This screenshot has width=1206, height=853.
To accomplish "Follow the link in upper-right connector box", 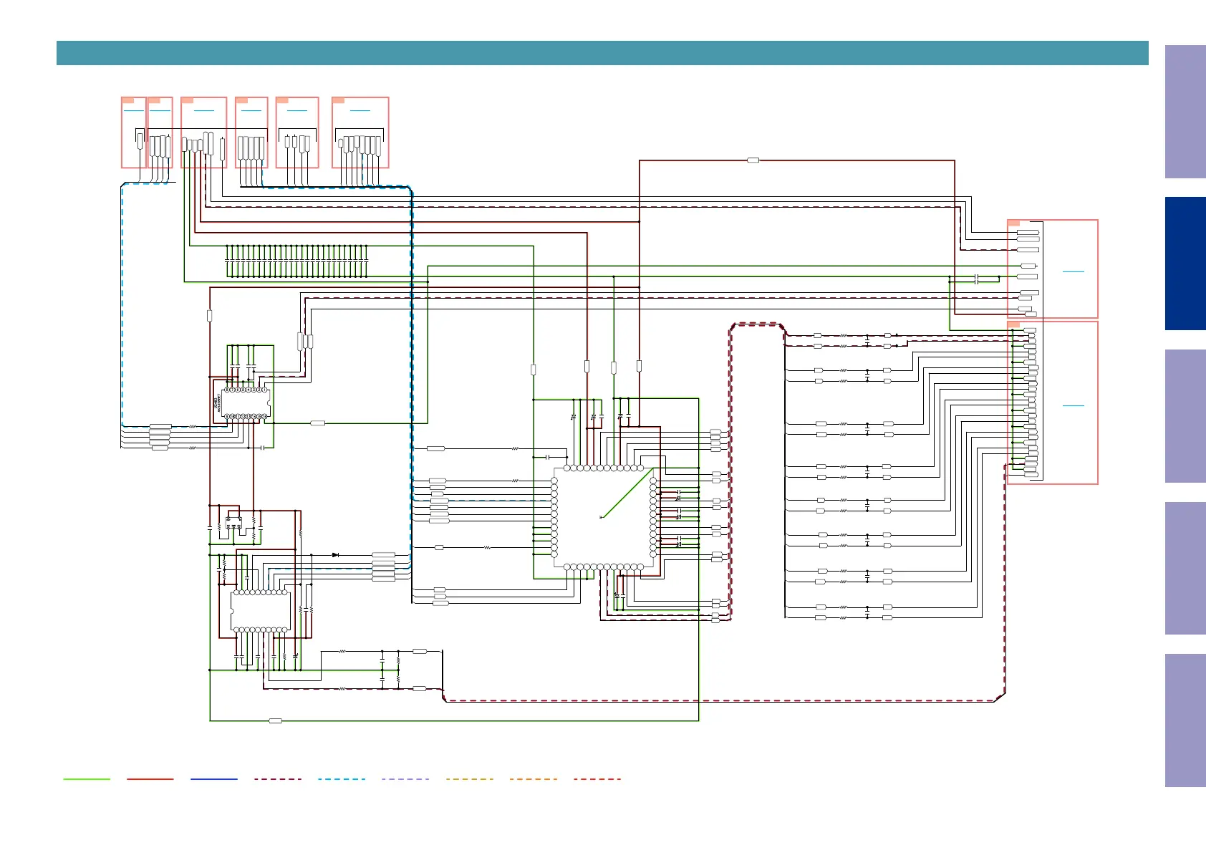I will click(x=1073, y=272).
